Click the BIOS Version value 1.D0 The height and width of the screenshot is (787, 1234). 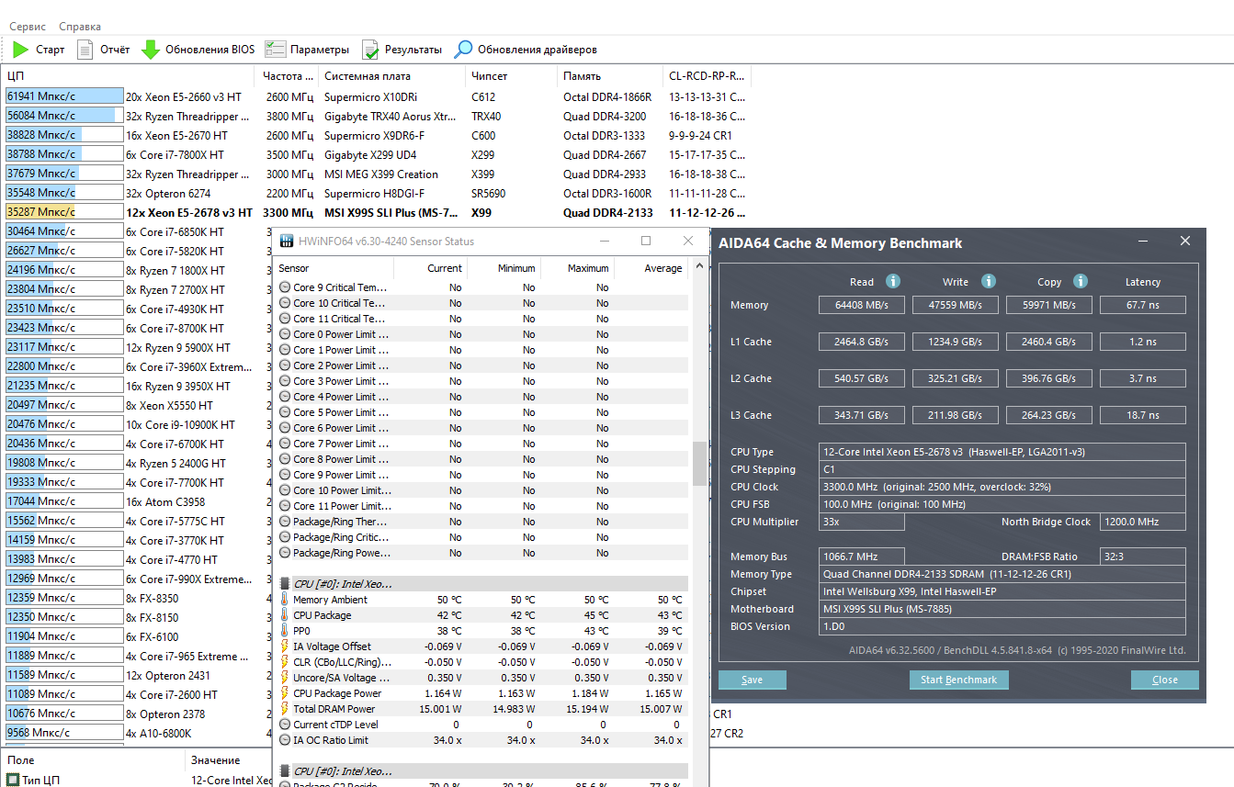1002,626
